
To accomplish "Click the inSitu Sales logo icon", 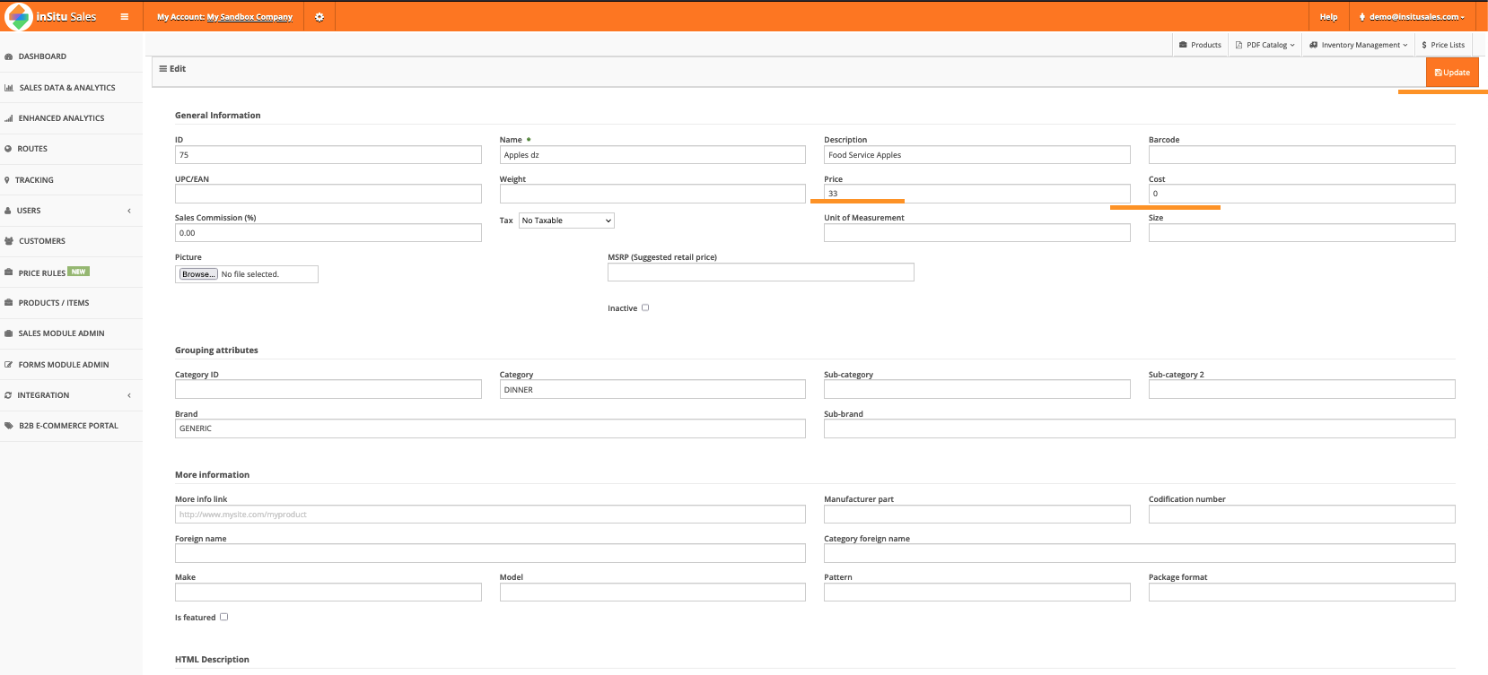I will 18,17.
